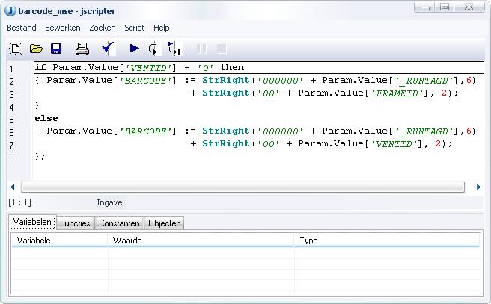The image size is (491, 304).
Task: Print the script with the printer icon
Action: coord(82,49)
